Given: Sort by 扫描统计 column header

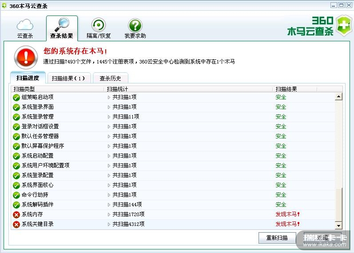Looking at the screenshot, I should tap(188, 89).
